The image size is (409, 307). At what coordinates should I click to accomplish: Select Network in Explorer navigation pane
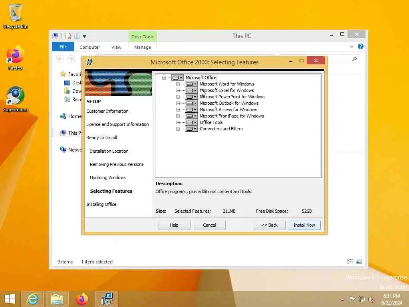[71, 150]
